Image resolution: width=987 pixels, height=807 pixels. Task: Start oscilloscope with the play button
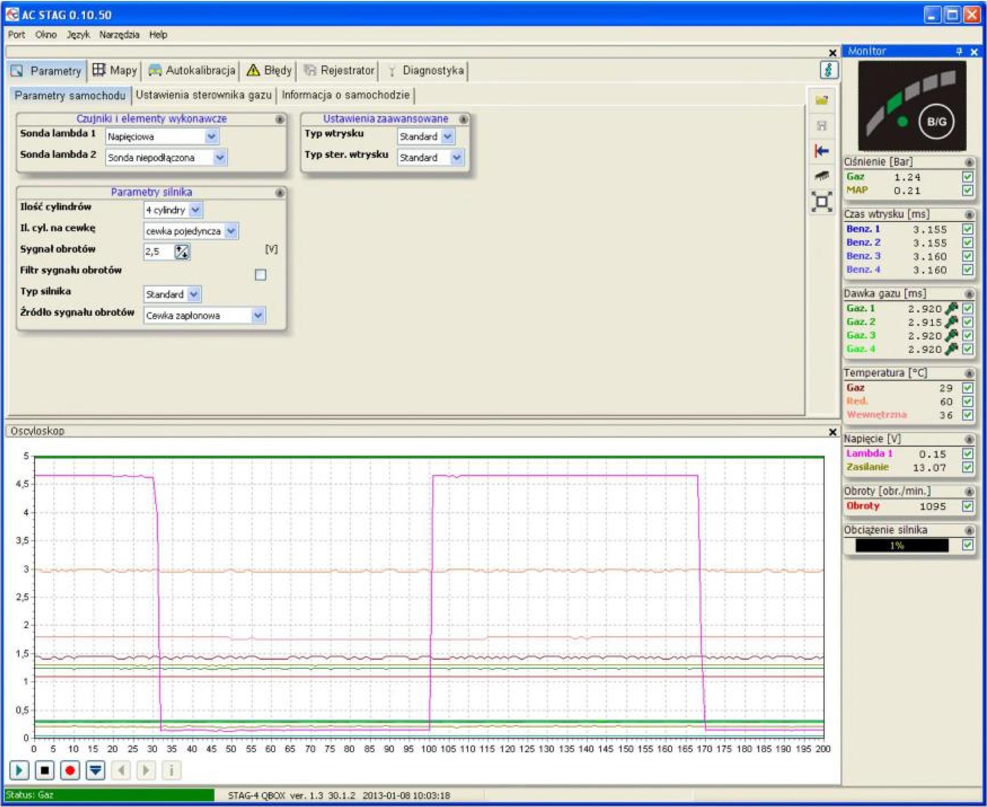coord(19,770)
